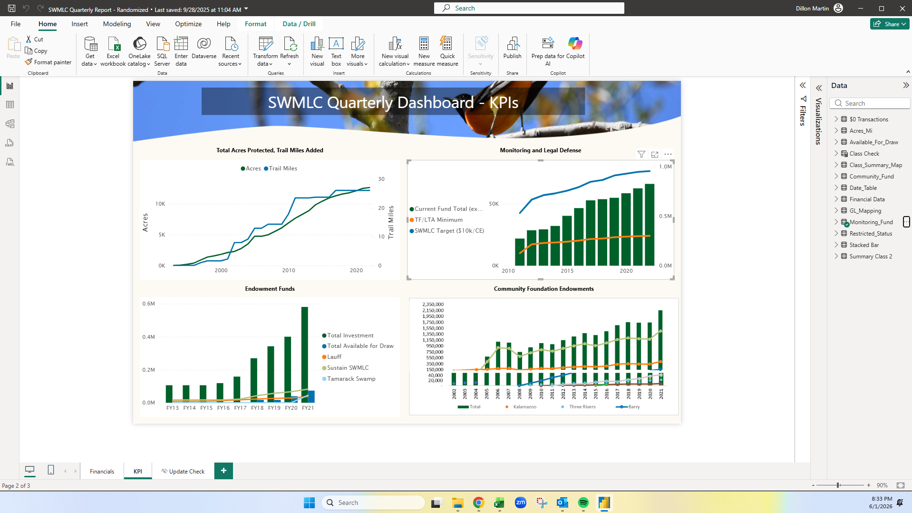Expand Community_Fund table
The width and height of the screenshot is (912, 513).
[836, 176]
